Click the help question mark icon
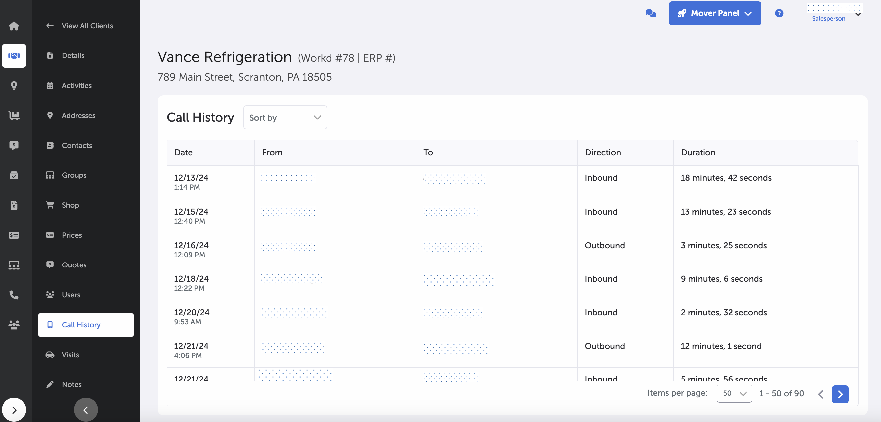Image resolution: width=881 pixels, height=422 pixels. pyautogui.click(x=779, y=13)
